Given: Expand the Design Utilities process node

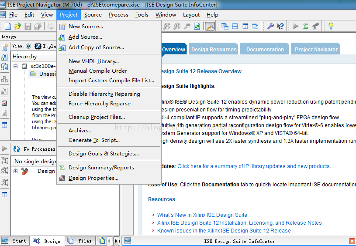Looking at the screenshot, I should 15,171.
